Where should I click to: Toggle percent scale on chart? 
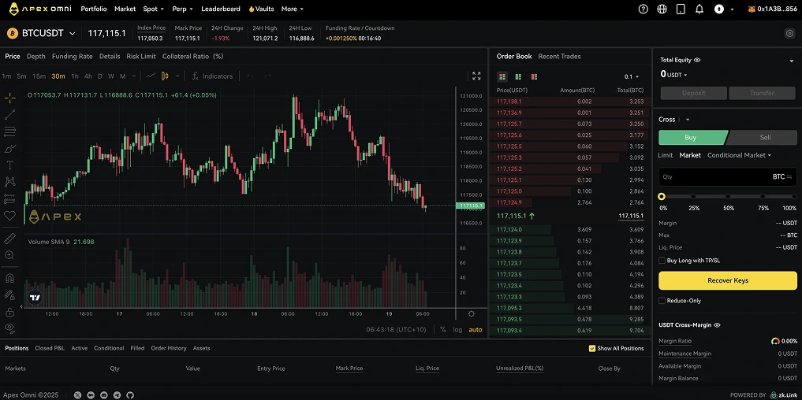click(x=443, y=329)
